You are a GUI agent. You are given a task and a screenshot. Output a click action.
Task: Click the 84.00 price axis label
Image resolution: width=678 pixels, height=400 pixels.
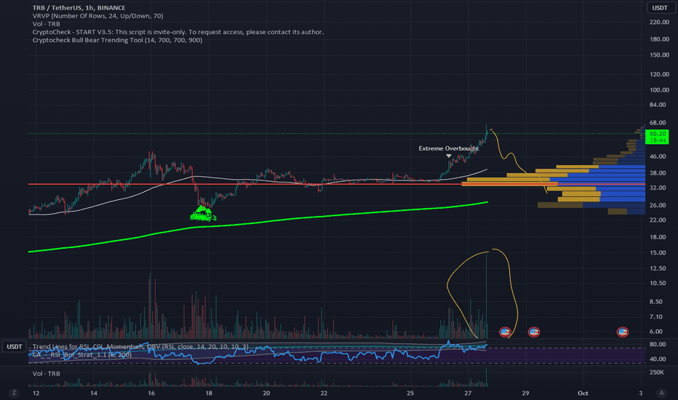pyautogui.click(x=659, y=105)
